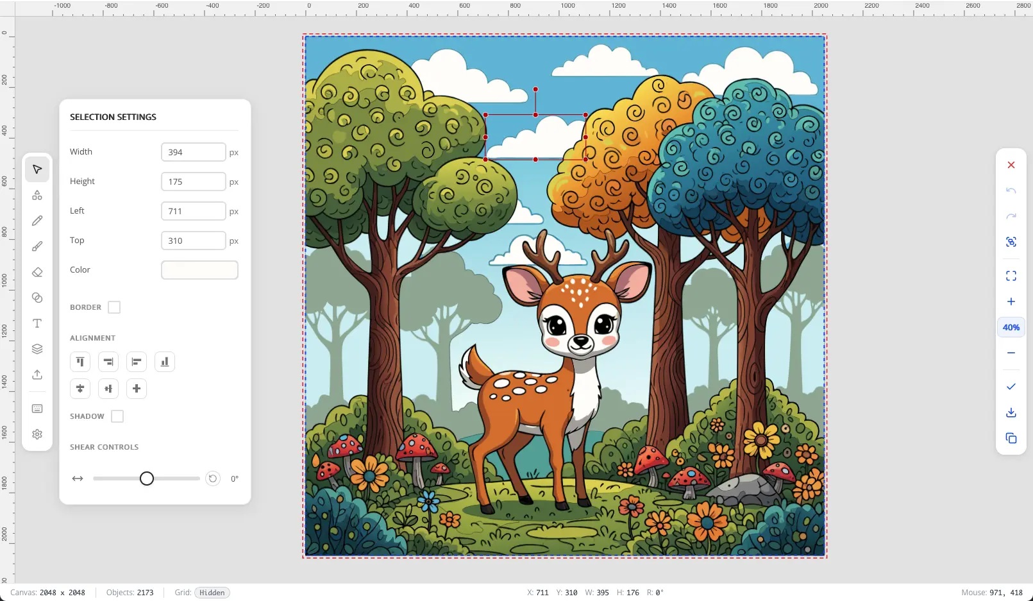Viewport: 1033px width, 601px height.
Task: Click the Left position input field
Action: tap(193, 211)
